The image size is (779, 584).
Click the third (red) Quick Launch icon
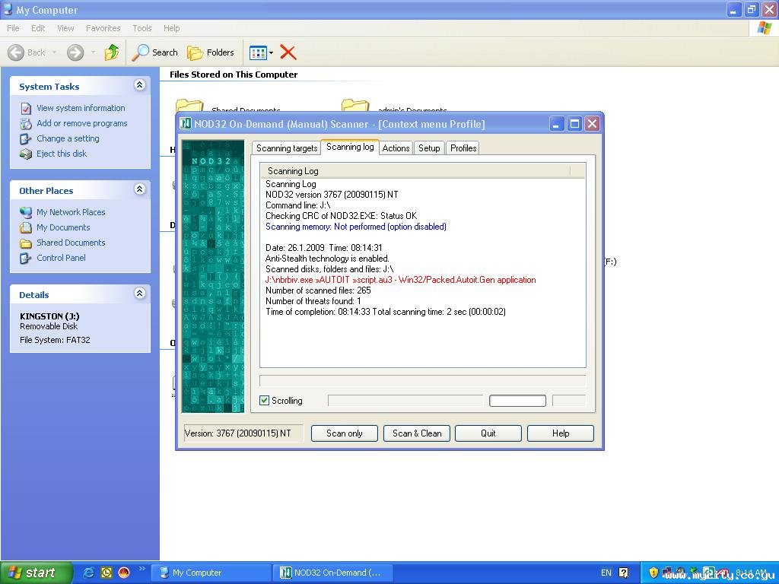tap(124, 573)
